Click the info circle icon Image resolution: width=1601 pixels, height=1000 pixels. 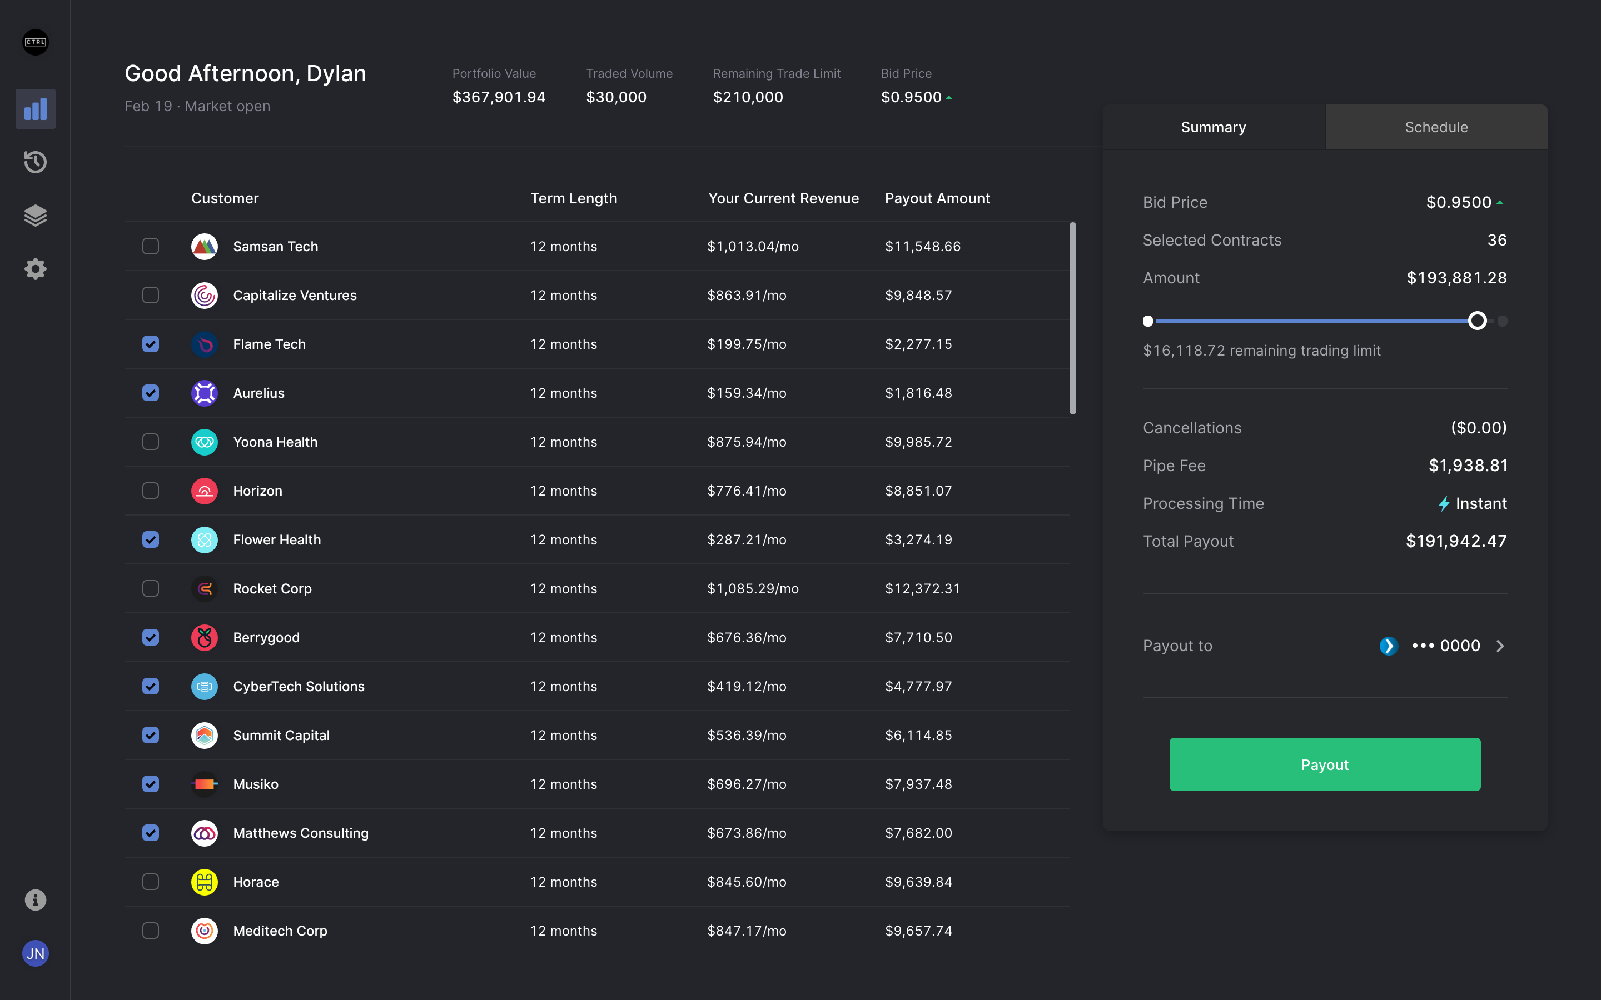(x=36, y=899)
